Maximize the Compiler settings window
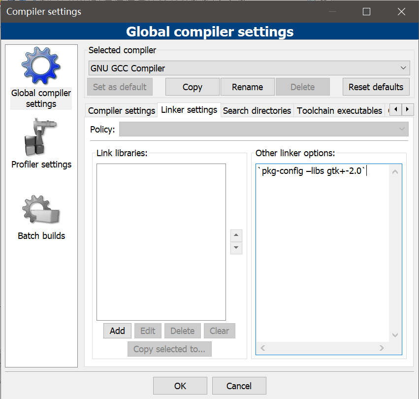The height and width of the screenshot is (399, 419). tap(366, 11)
